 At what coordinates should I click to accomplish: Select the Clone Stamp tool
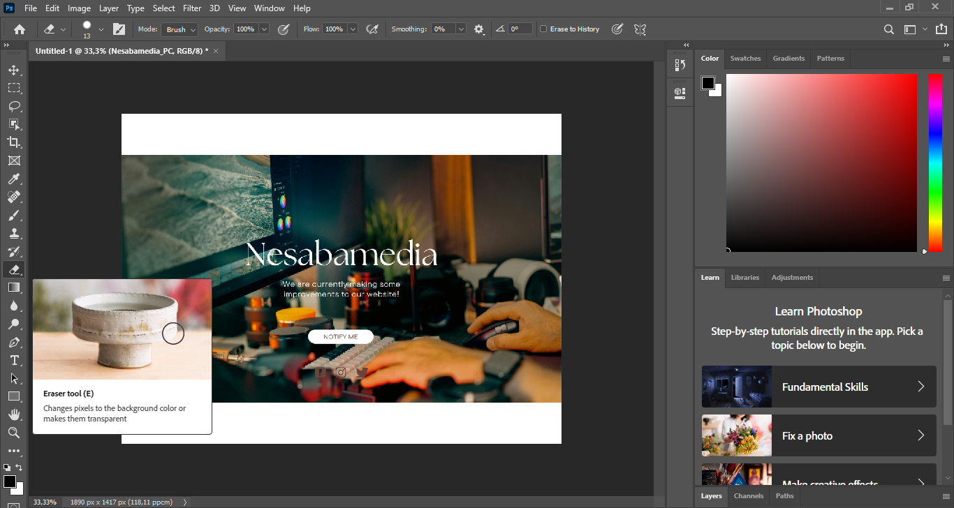pos(14,234)
